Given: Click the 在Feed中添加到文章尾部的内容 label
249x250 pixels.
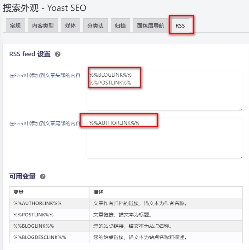Looking at the screenshot, I should pyautogui.click(x=45, y=123).
